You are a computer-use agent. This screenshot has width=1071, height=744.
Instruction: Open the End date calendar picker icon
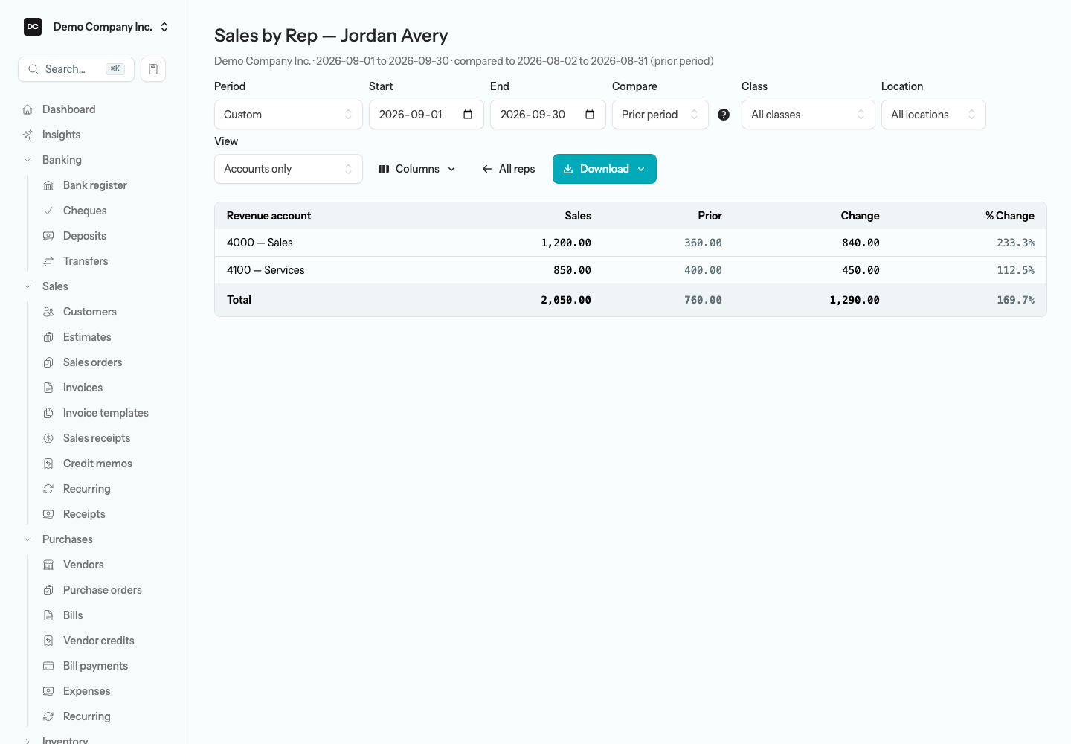(590, 115)
